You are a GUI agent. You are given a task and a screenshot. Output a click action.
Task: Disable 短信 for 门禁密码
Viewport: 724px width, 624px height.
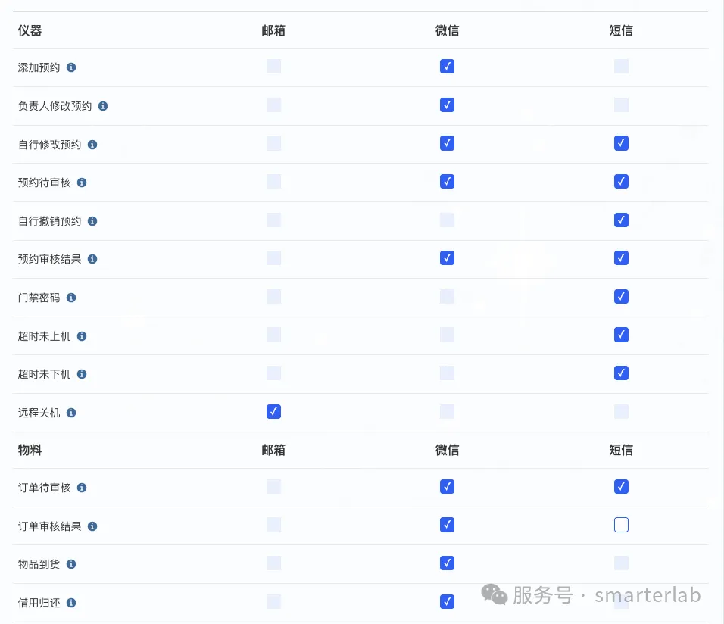tap(621, 297)
